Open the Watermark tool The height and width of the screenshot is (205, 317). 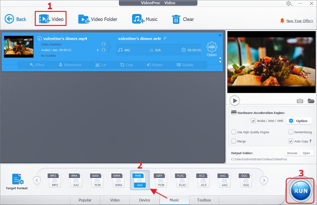pos(70,65)
